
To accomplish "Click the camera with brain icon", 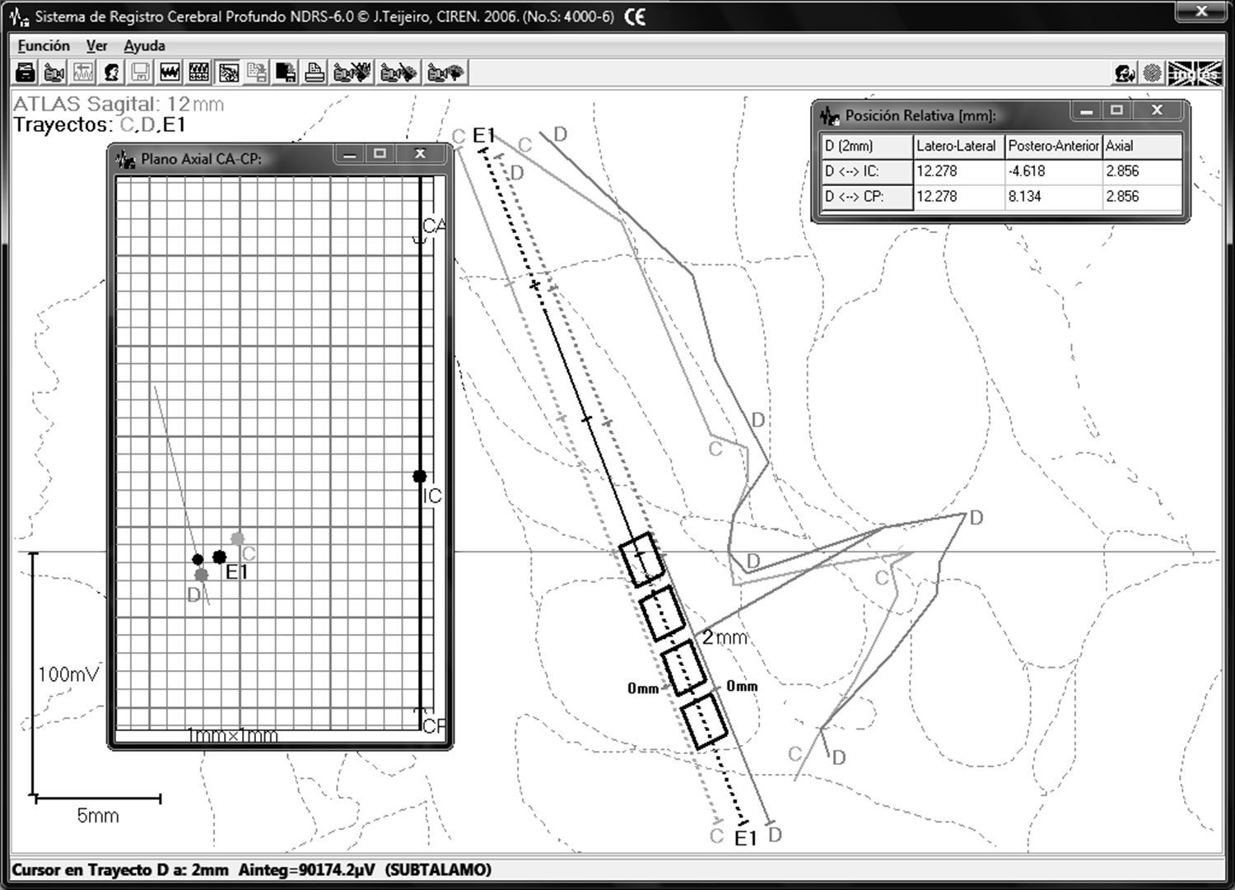I will click(445, 73).
